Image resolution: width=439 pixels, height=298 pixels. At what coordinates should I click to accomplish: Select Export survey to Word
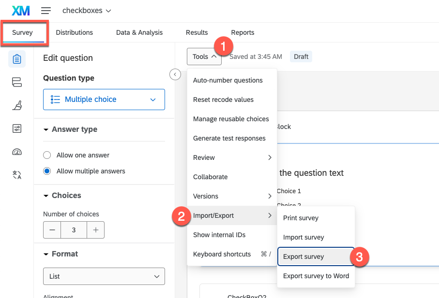pos(316,276)
